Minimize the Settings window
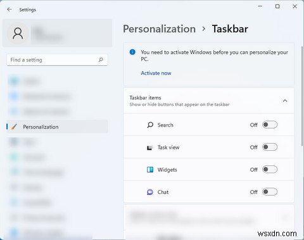The image size is (304, 240). pyautogui.click(x=260, y=6)
